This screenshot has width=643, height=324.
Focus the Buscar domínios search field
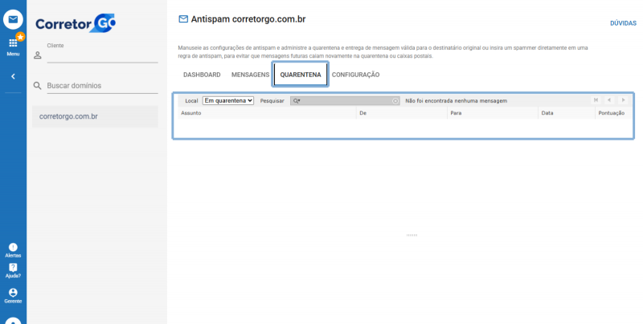click(103, 86)
